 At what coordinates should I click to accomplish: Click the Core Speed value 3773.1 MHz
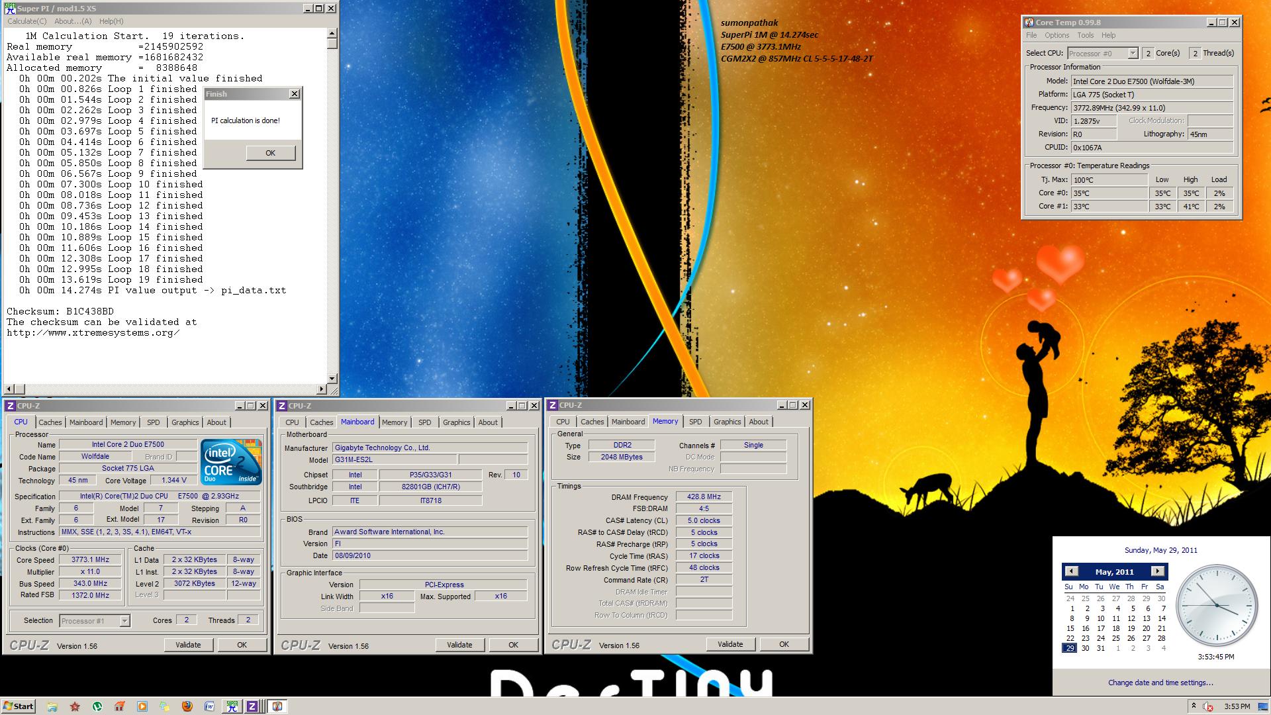90,559
